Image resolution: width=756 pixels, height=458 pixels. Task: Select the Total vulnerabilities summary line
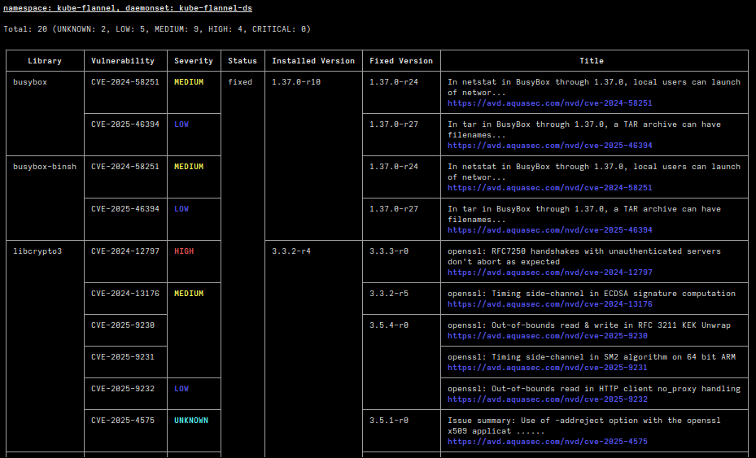(156, 29)
